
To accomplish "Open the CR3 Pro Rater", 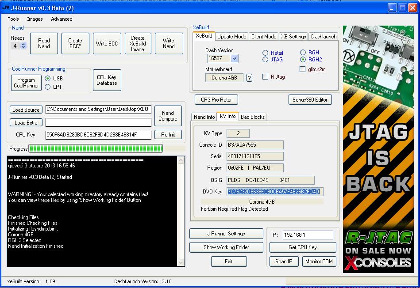I will 216,100.
